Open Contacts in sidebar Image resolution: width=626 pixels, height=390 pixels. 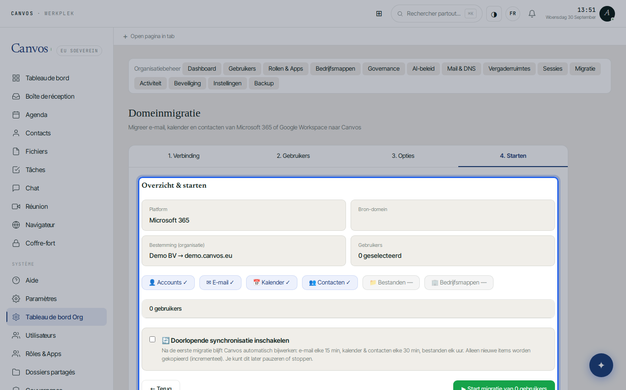tap(56, 133)
